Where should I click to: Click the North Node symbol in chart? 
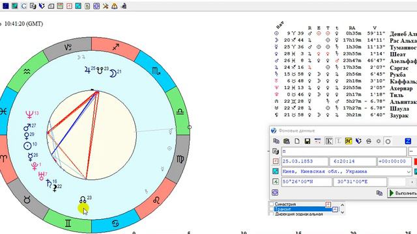[x=83, y=200]
